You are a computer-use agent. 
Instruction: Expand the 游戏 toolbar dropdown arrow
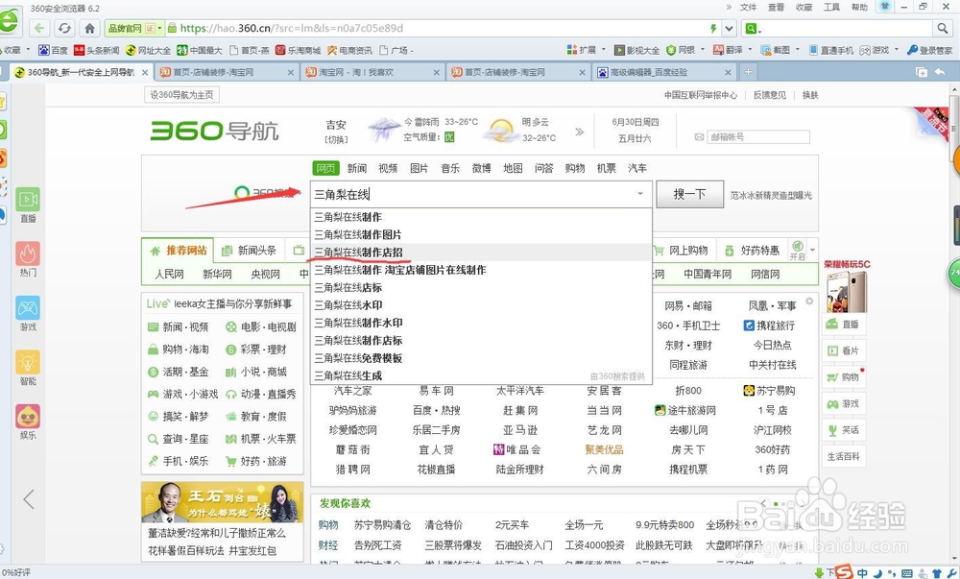click(x=897, y=50)
